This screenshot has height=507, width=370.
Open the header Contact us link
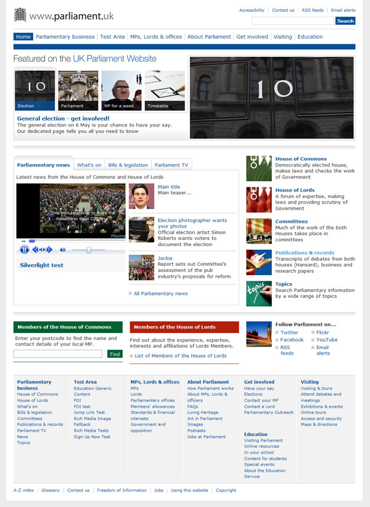(x=283, y=10)
